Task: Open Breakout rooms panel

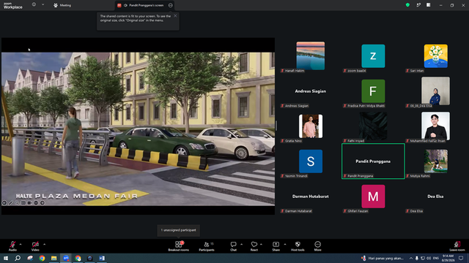Action: pos(179,246)
